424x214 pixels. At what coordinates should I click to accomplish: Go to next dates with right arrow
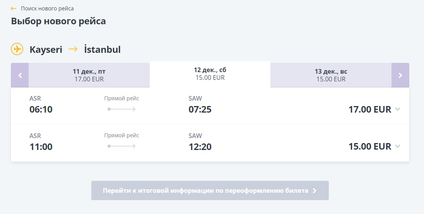click(400, 75)
